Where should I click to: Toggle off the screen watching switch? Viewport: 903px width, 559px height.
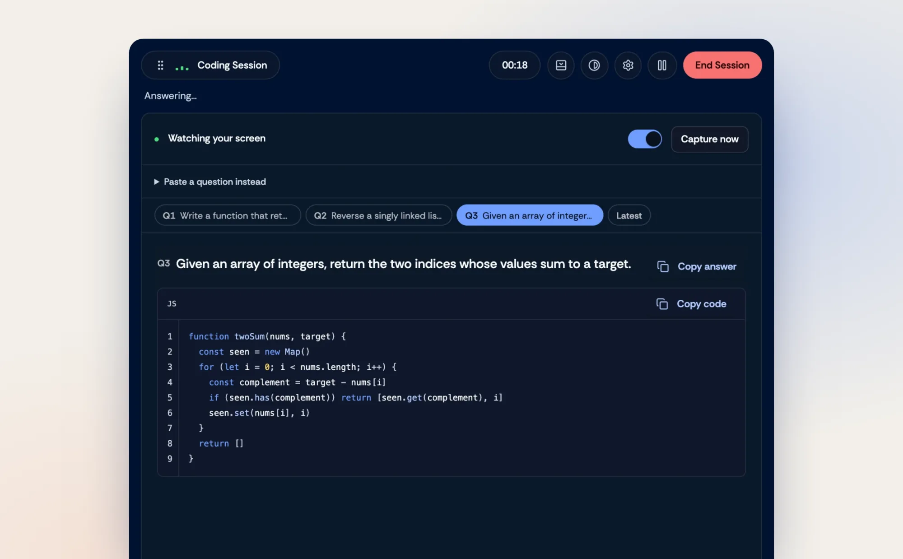[645, 139]
